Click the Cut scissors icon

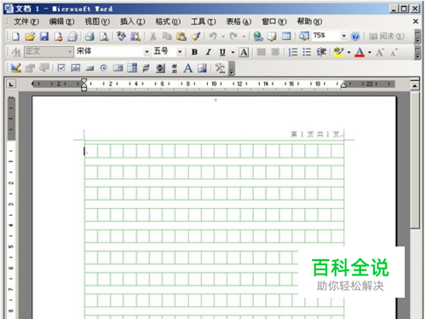tap(153, 37)
